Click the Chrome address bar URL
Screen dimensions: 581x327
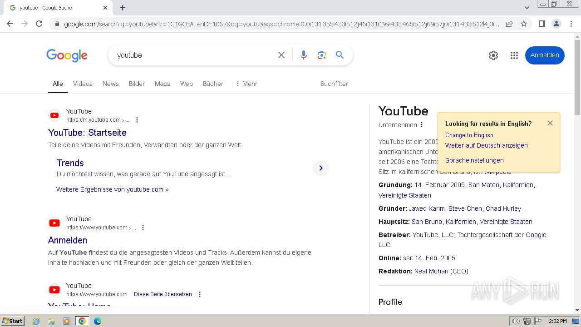(x=281, y=24)
